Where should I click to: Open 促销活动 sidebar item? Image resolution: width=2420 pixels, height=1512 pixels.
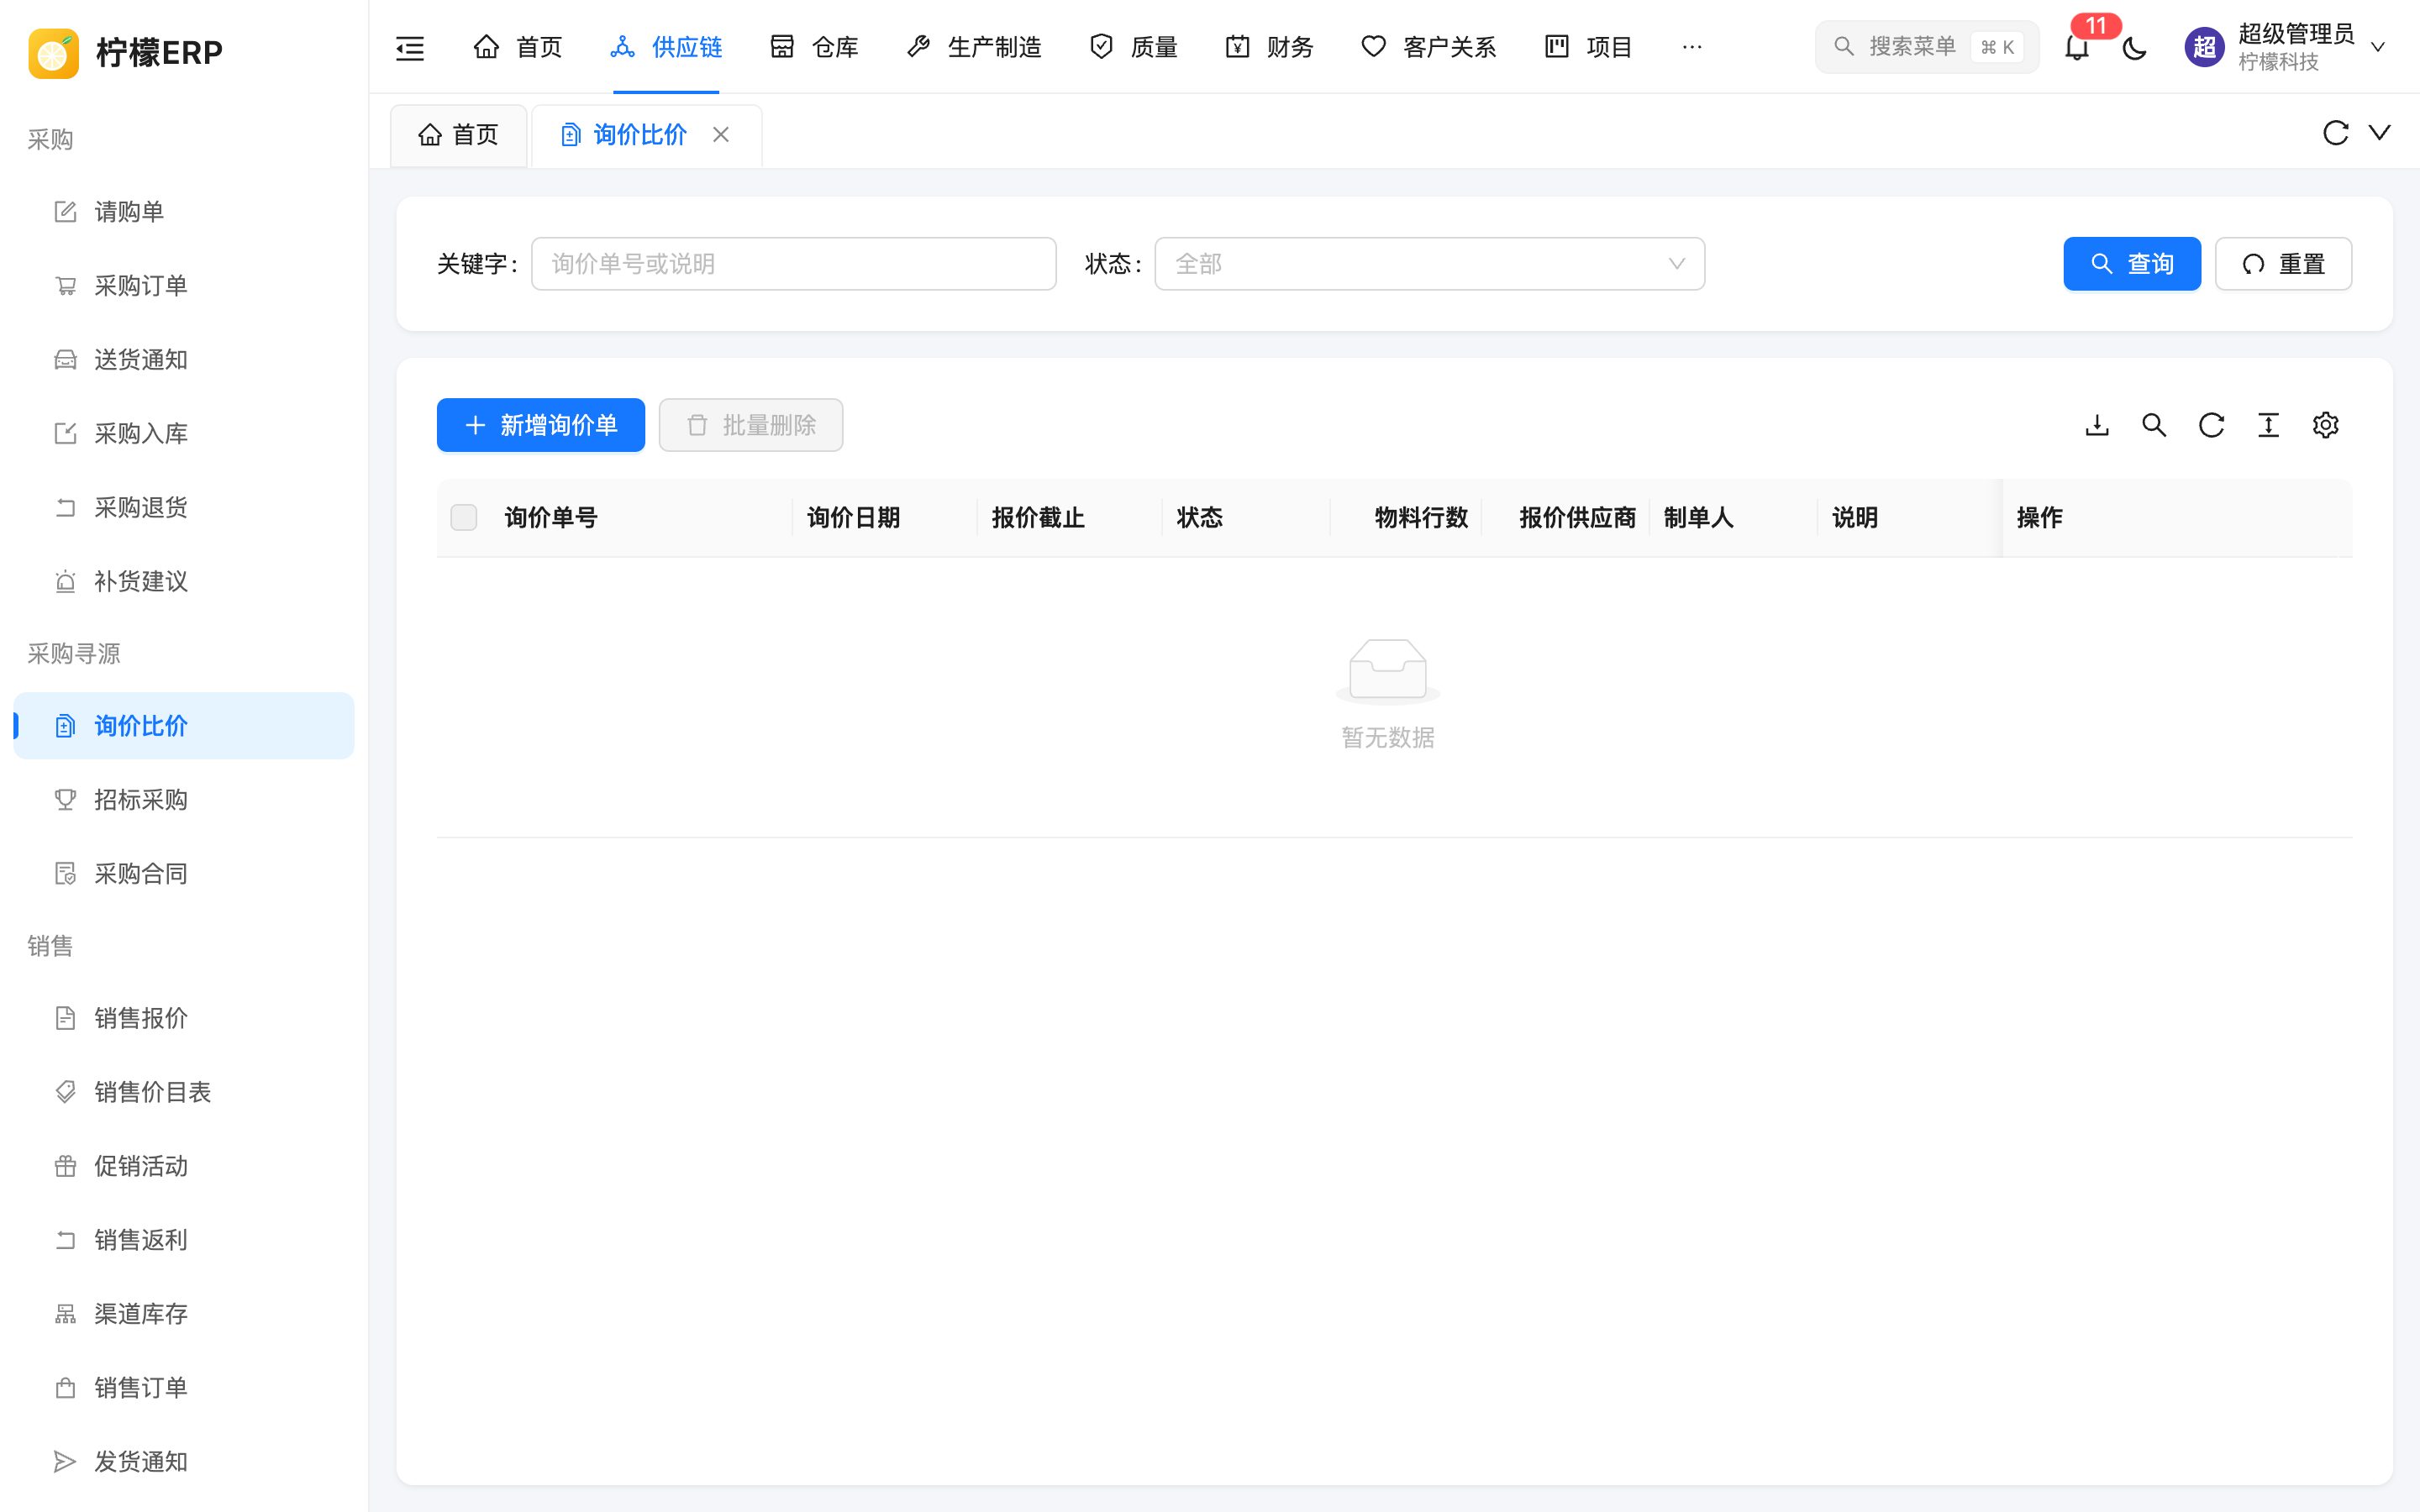(x=184, y=1166)
